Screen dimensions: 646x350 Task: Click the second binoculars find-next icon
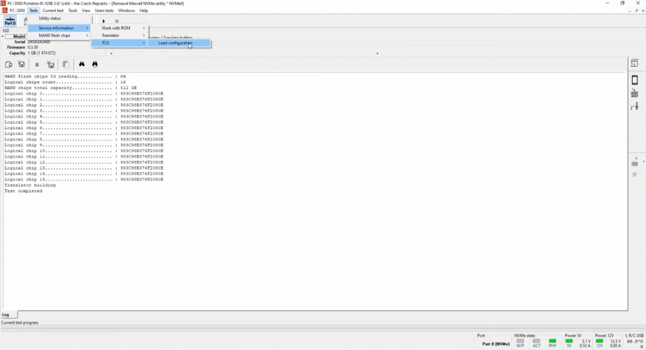point(95,64)
